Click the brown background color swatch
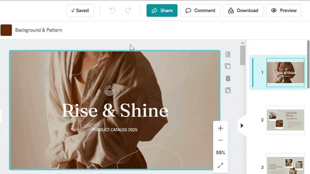This screenshot has height=174, width=310. pos(6,30)
